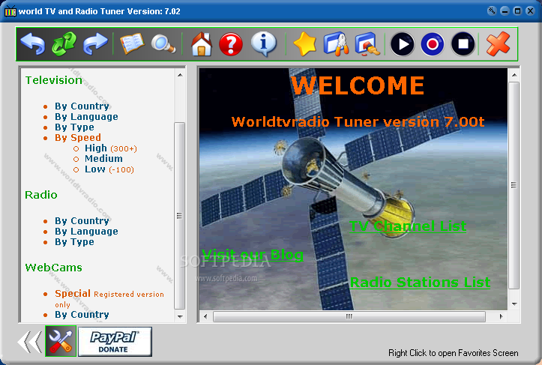Maximize the world TV Tuner window

pos(517,11)
